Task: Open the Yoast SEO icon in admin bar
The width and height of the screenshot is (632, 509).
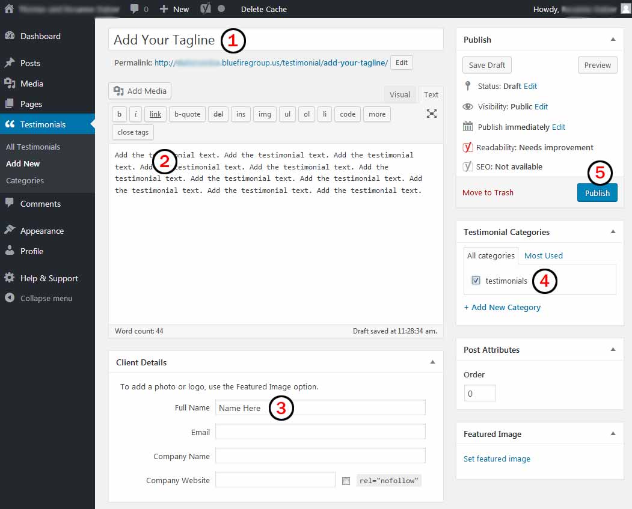Action: coord(206,9)
